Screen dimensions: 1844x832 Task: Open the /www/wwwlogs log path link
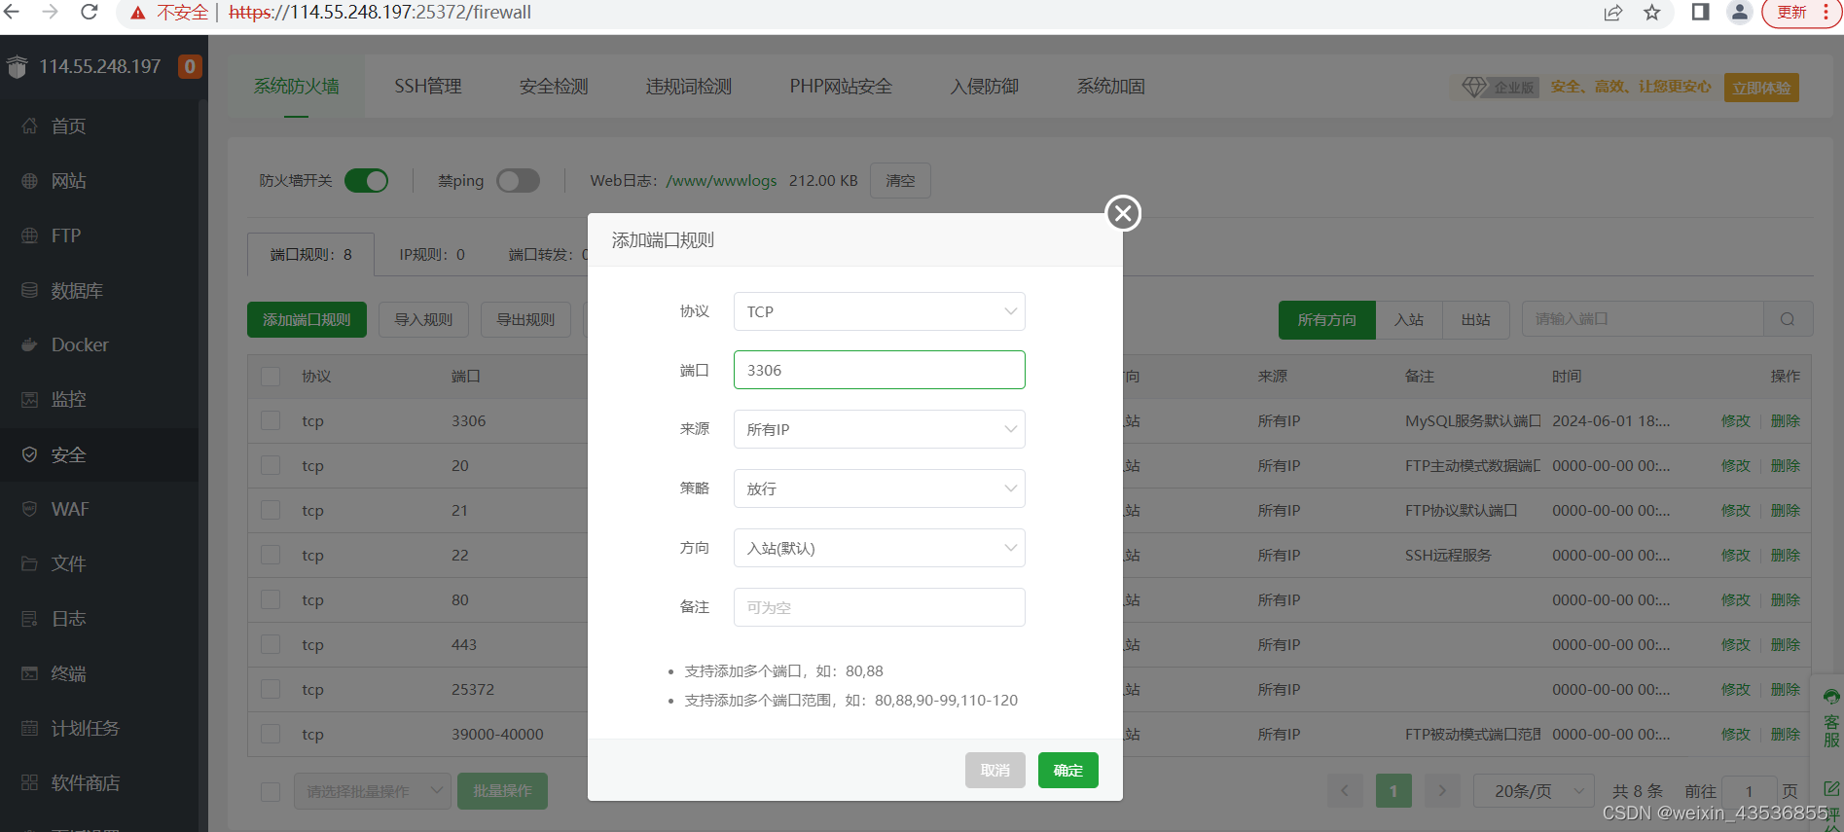(721, 180)
